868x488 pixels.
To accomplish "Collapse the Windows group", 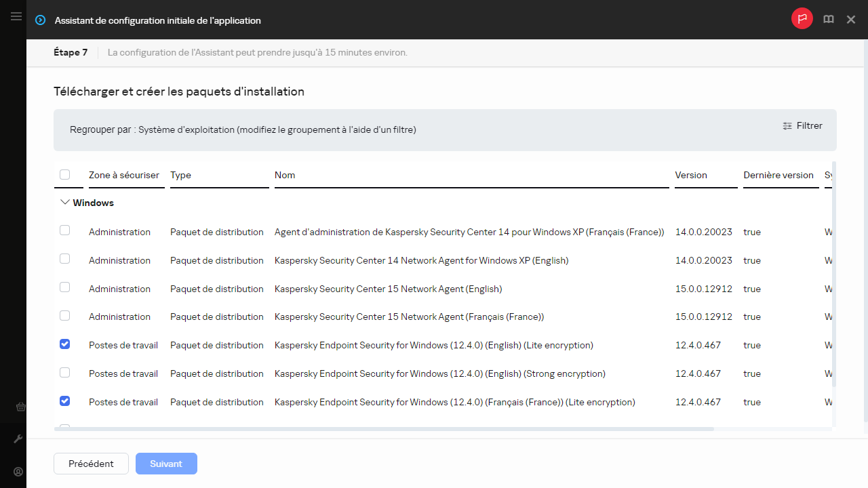I will [65, 203].
